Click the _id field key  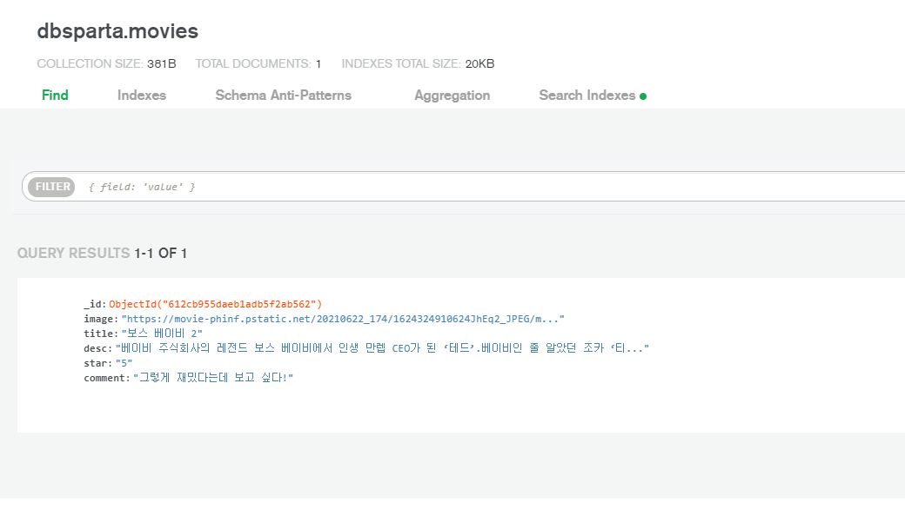tap(95, 304)
